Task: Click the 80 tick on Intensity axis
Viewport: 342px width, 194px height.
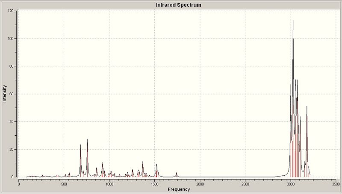Action: [12, 66]
